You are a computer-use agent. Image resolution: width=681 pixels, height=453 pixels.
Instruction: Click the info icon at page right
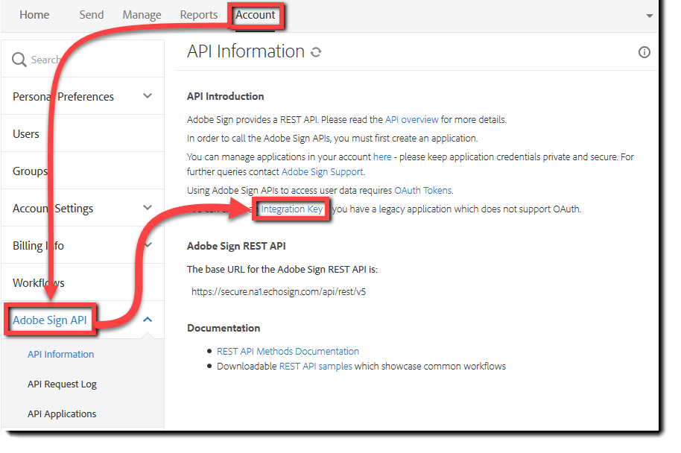coord(644,52)
